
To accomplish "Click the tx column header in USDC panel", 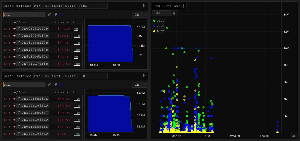I will tap(75, 22).
